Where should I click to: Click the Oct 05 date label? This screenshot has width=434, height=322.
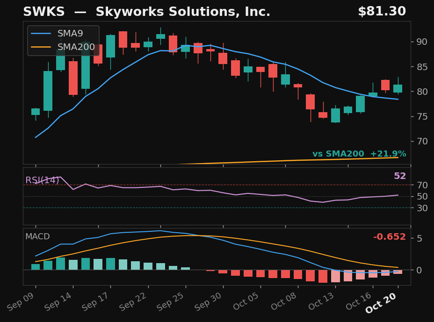(246, 301)
